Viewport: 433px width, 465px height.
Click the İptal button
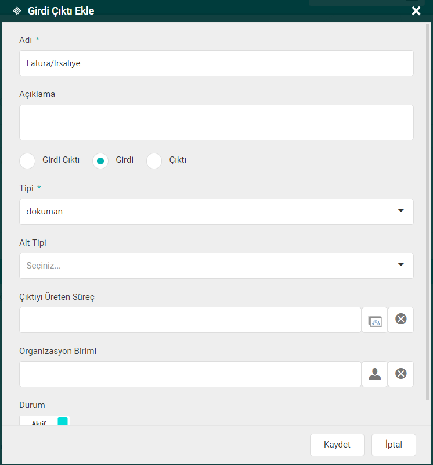pos(394,445)
